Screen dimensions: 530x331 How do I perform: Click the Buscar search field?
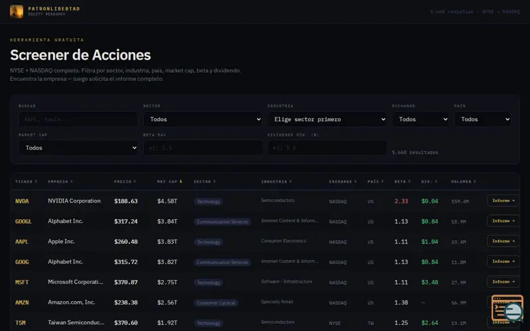coord(78,119)
